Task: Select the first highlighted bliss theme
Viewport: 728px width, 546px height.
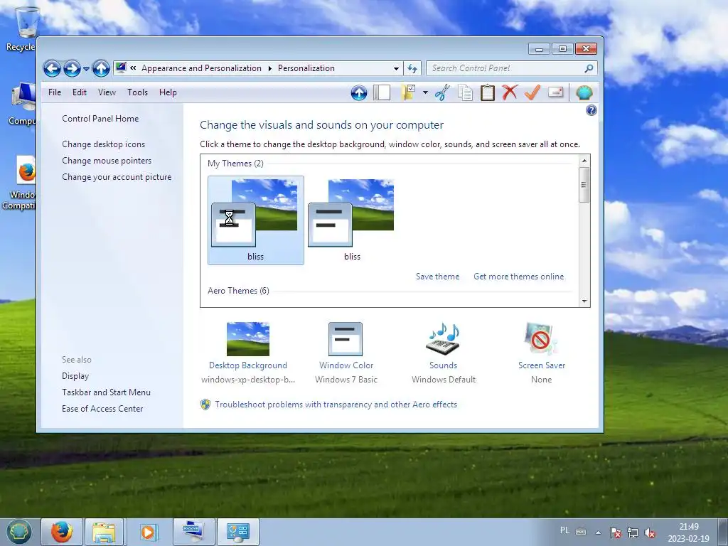Action: (256, 220)
